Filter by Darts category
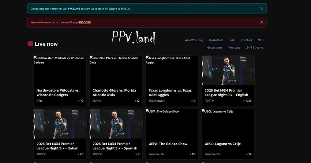The width and height of the screenshot is (311, 163). [x=232, y=40]
